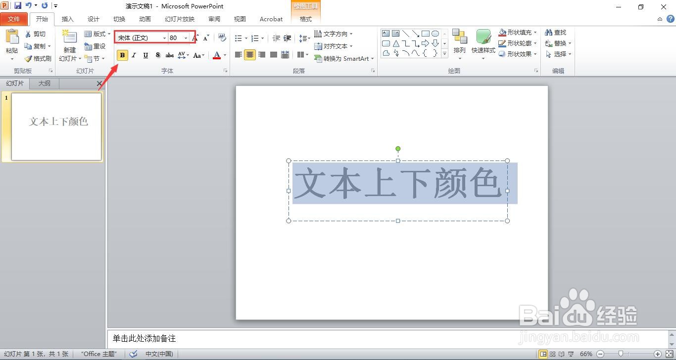
Task: Decrease the list indent level
Action: pyautogui.click(x=276, y=38)
